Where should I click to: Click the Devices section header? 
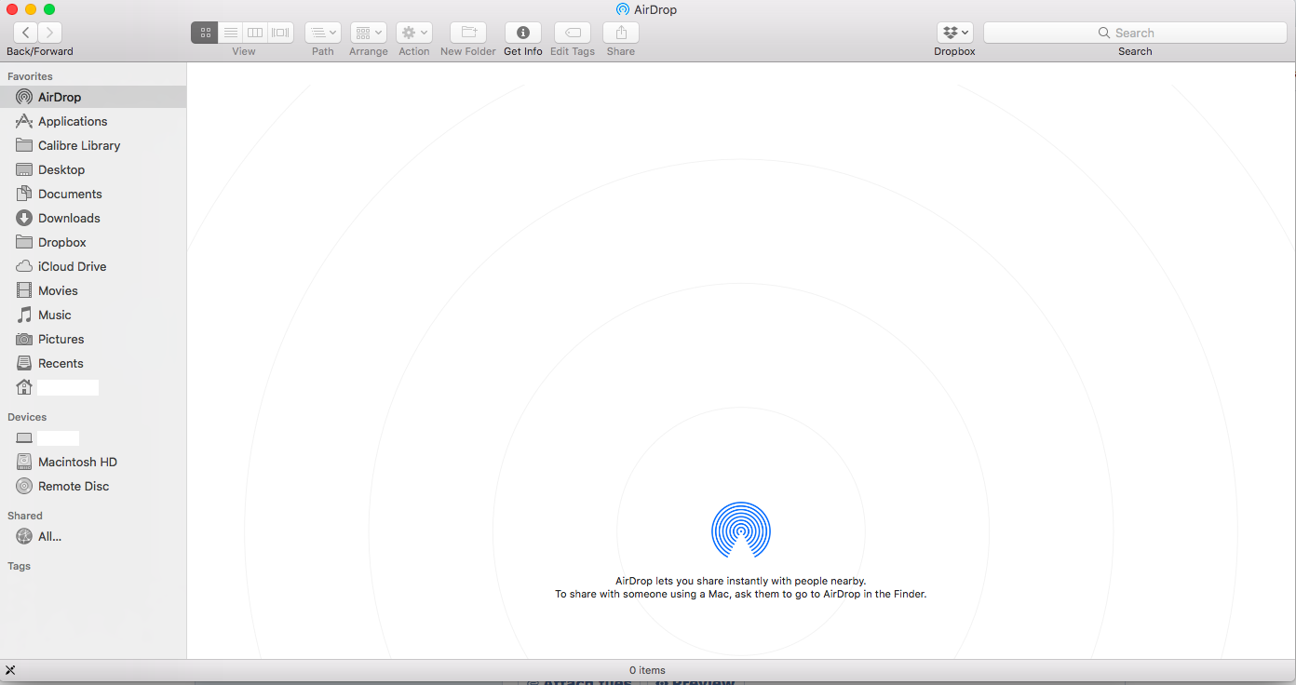point(27,417)
